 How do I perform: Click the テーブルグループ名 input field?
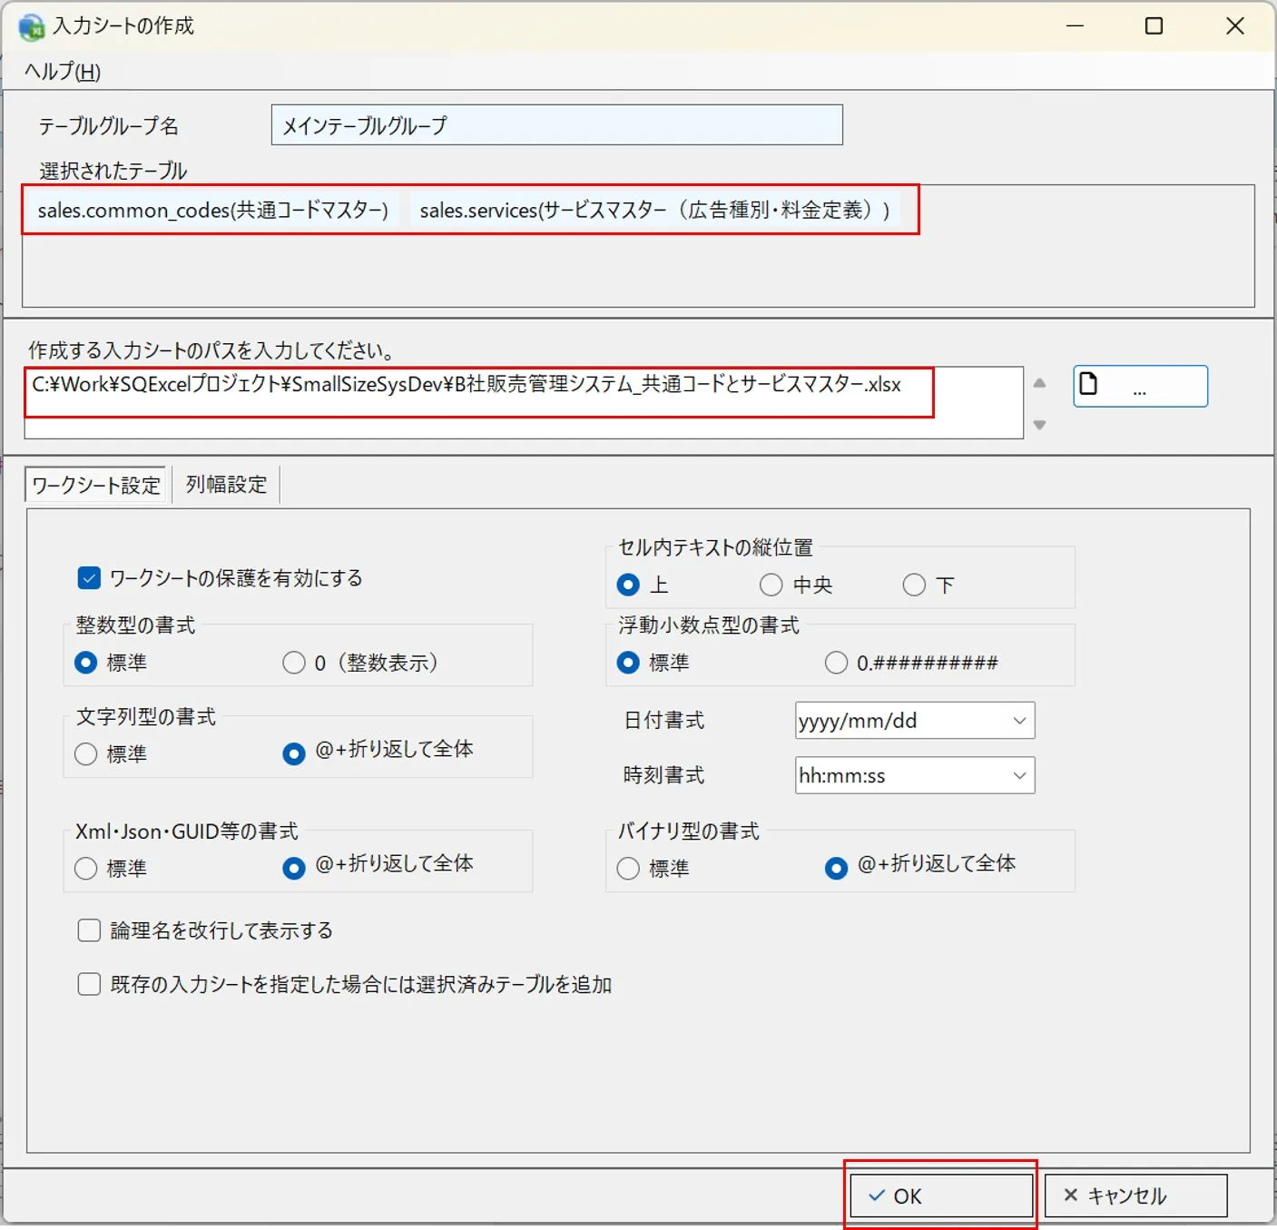click(557, 125)
